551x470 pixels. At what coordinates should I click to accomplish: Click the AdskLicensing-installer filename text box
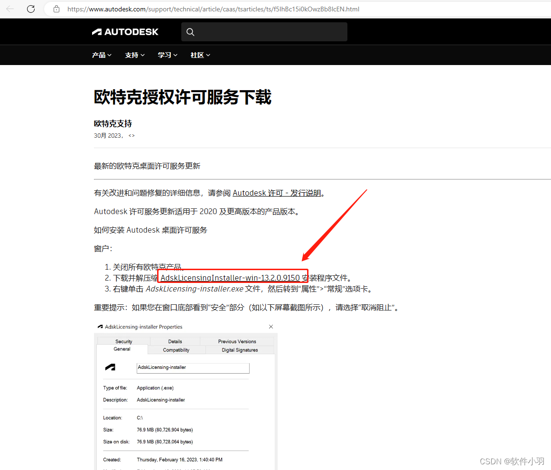coord(192,367)
